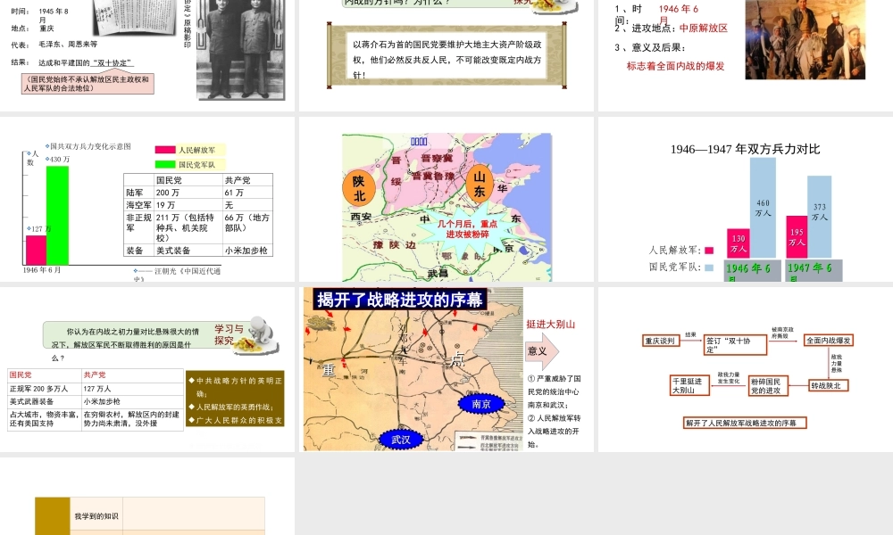This screenshot has width=893, height=535.
Task: Click the orange 陕北 oval on the map
Action: point(359,188)
